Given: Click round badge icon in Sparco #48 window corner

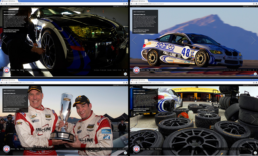Looking at the screenshot, I should tap(255, 74).
